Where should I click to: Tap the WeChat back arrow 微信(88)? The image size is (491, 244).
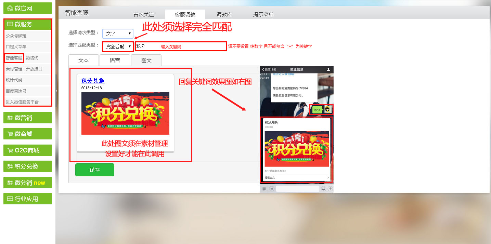[269, 69]
